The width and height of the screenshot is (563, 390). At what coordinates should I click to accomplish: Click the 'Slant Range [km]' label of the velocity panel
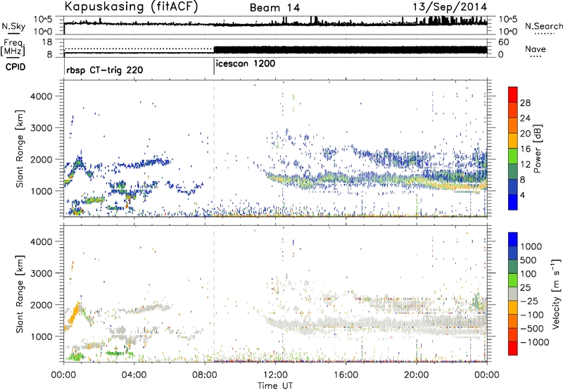click(20, 294)
